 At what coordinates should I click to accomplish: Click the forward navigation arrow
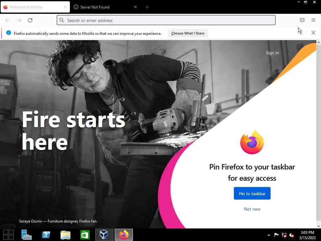point(19,20)
